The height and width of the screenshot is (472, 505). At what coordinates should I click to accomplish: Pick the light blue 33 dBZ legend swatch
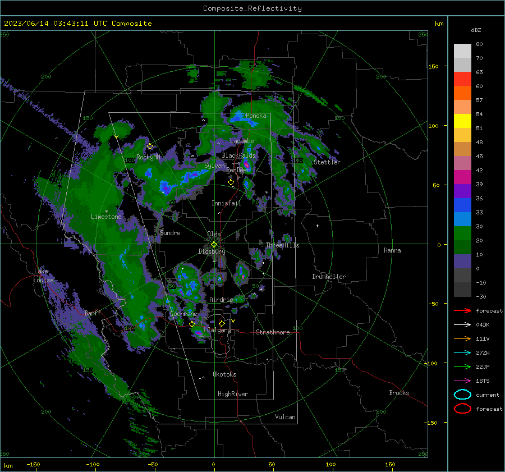click(462, 219)
